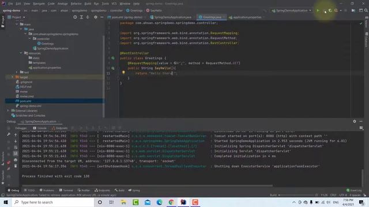Open the Event Log in the status bar

point(354,190)
